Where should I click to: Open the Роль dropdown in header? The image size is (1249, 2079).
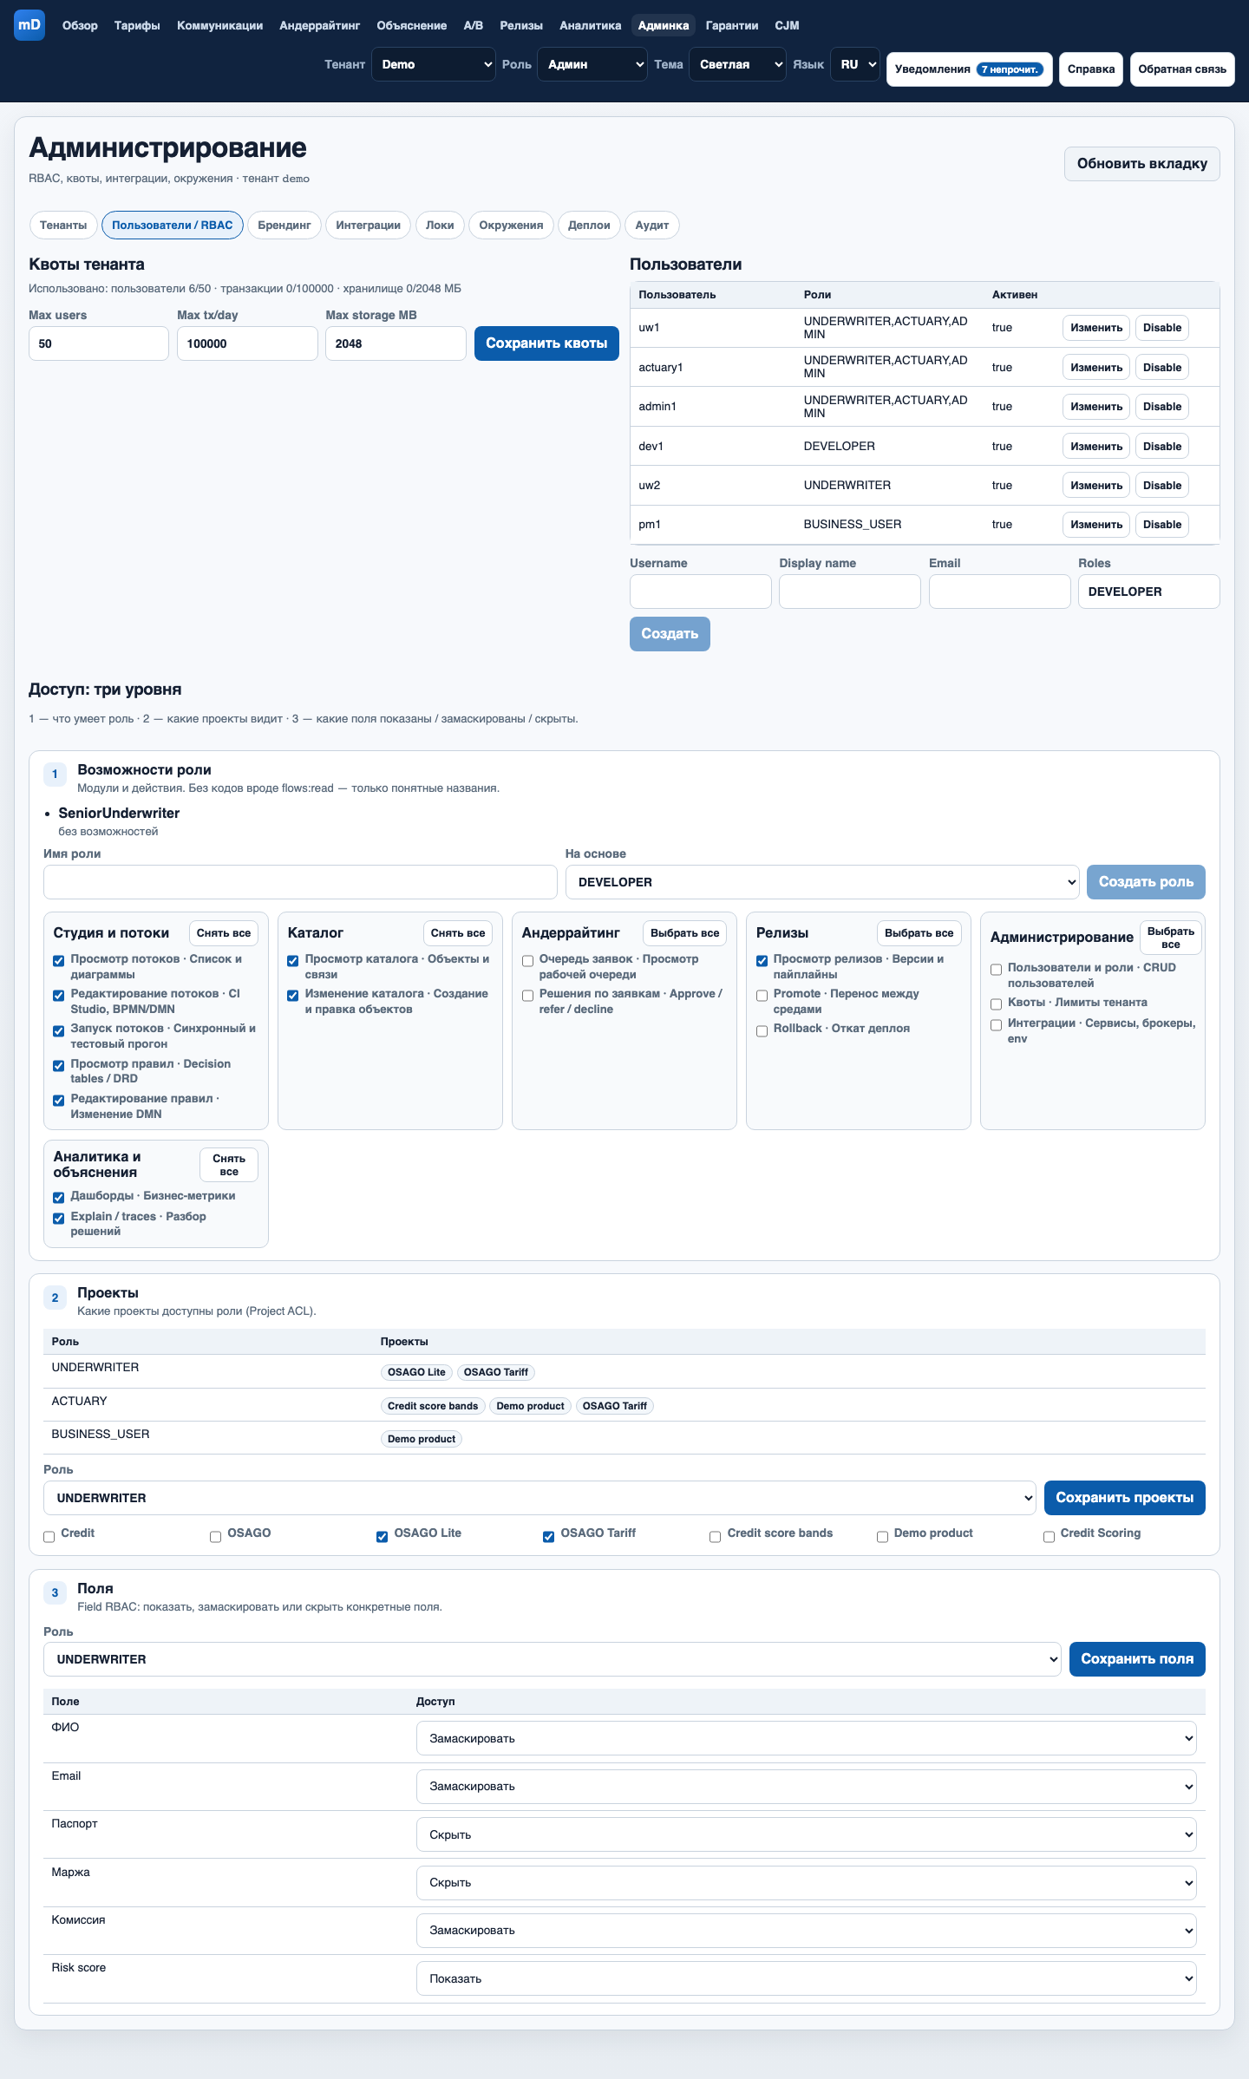tap(592, 64)
